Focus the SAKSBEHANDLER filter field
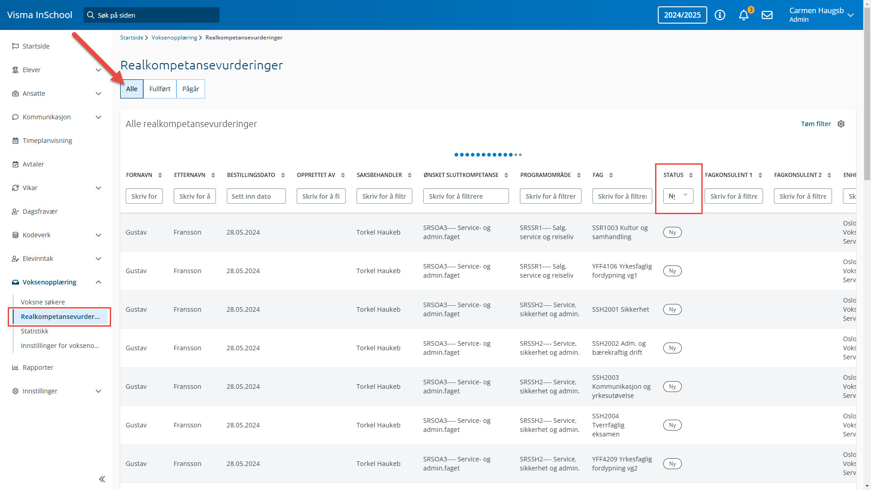 [384, 196]
